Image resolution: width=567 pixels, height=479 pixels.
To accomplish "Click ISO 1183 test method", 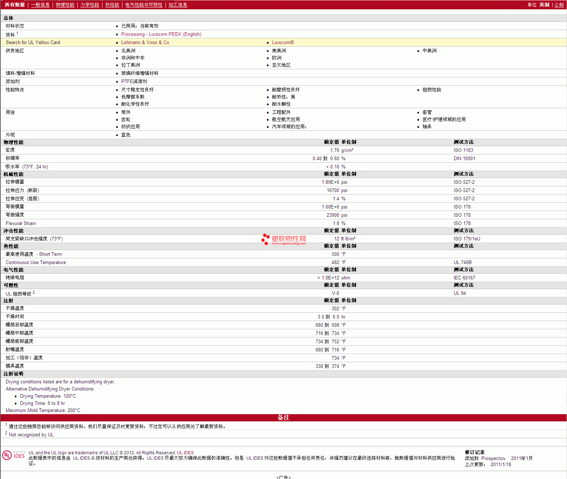I will click(x=463, y=150).
